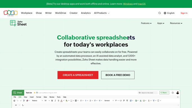Click the formula bar input
Viewport: 192px width, 108px height.
(102, 105)
